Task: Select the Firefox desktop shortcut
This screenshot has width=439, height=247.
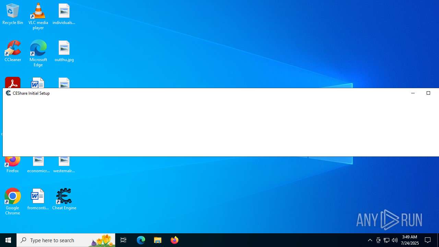Action: pyautogui.click(x=13, y=165)
